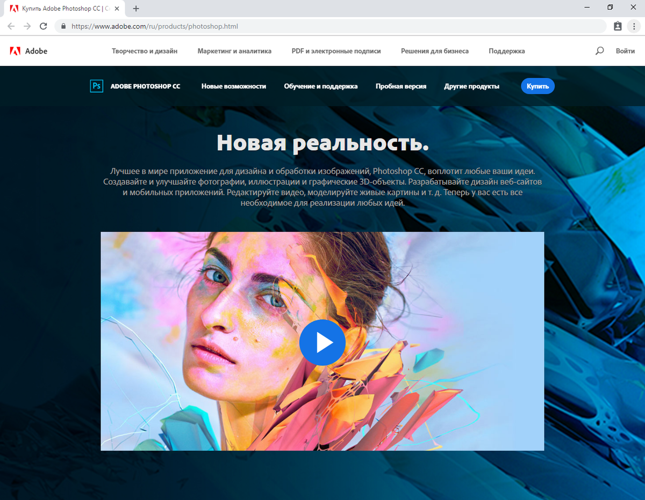
Task: Click ADOBE PHOTOSHOP CC title link
Action: click(145, 86)
